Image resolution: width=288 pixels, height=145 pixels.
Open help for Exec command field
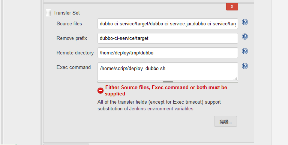point(245,66)
